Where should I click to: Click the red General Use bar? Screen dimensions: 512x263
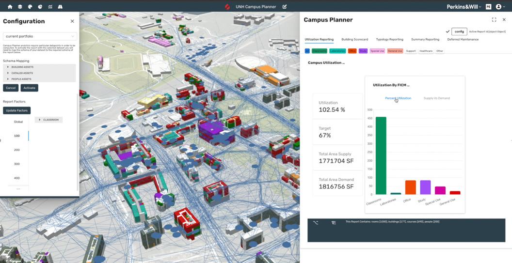point(455,193)
